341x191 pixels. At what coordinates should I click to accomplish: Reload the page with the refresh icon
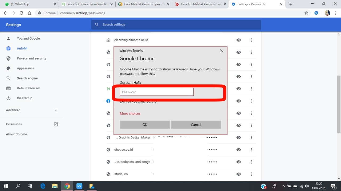click(22, 13)
